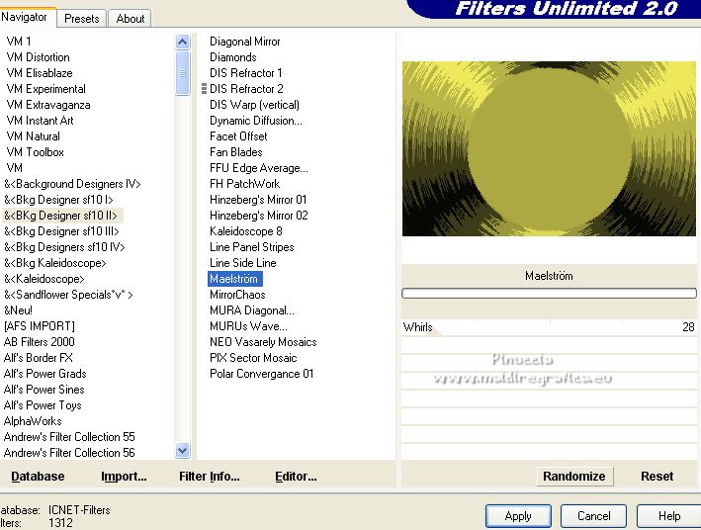Select &<Bkg Designers sf10 IV> category
701x530 pixels.
(x=64, y=247)
